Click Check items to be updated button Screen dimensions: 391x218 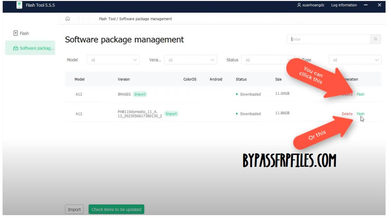point(116,209)
